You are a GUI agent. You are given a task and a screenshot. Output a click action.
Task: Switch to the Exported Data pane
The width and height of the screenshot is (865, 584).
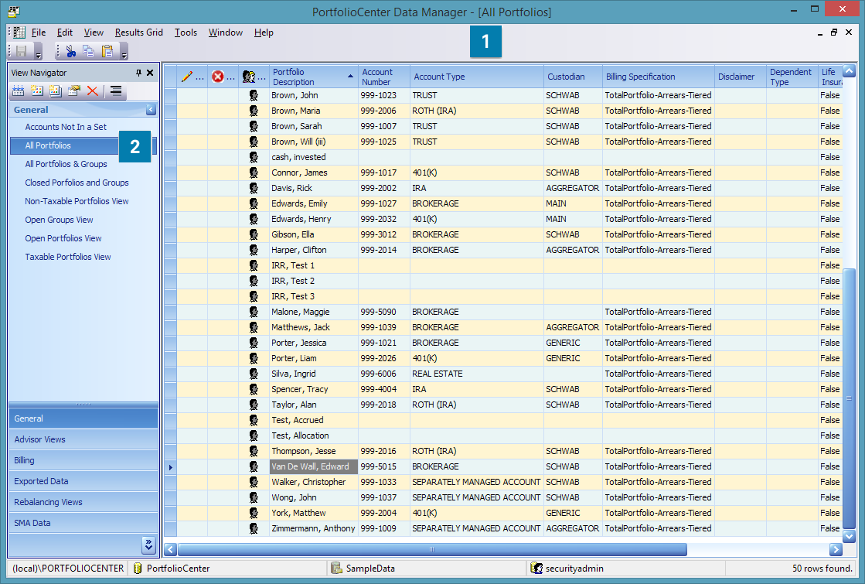[x=83, y=481]
